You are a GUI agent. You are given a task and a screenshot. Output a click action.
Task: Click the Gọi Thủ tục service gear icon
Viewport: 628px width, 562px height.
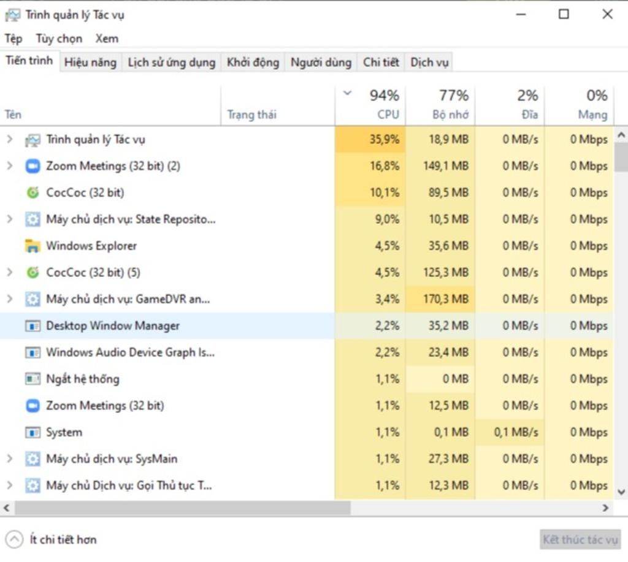tap(33, 485)
